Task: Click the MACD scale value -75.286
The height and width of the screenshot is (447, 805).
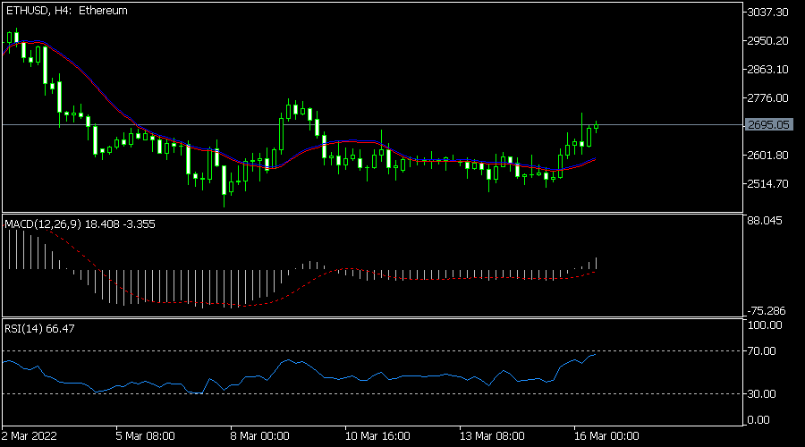Action: pos(766,310)
